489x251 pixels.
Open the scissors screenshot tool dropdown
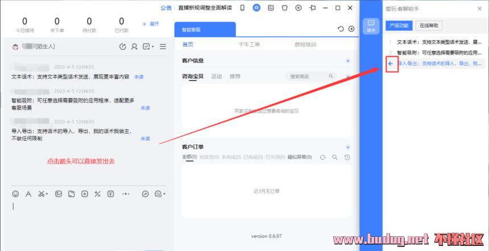pyautogui.click(x=43, y=194)
